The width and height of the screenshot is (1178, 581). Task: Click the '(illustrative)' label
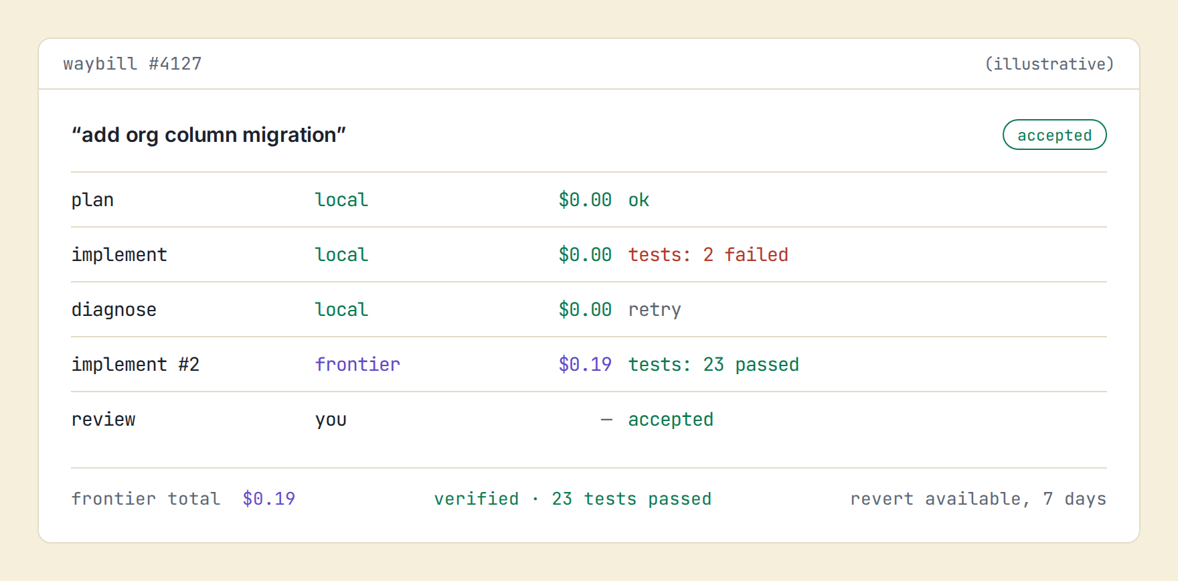click(1049, 64)
